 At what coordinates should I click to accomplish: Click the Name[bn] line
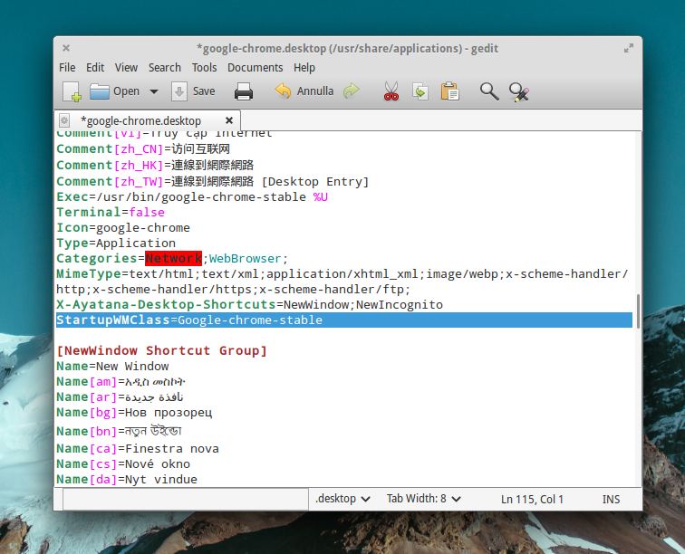click(119, 431)
